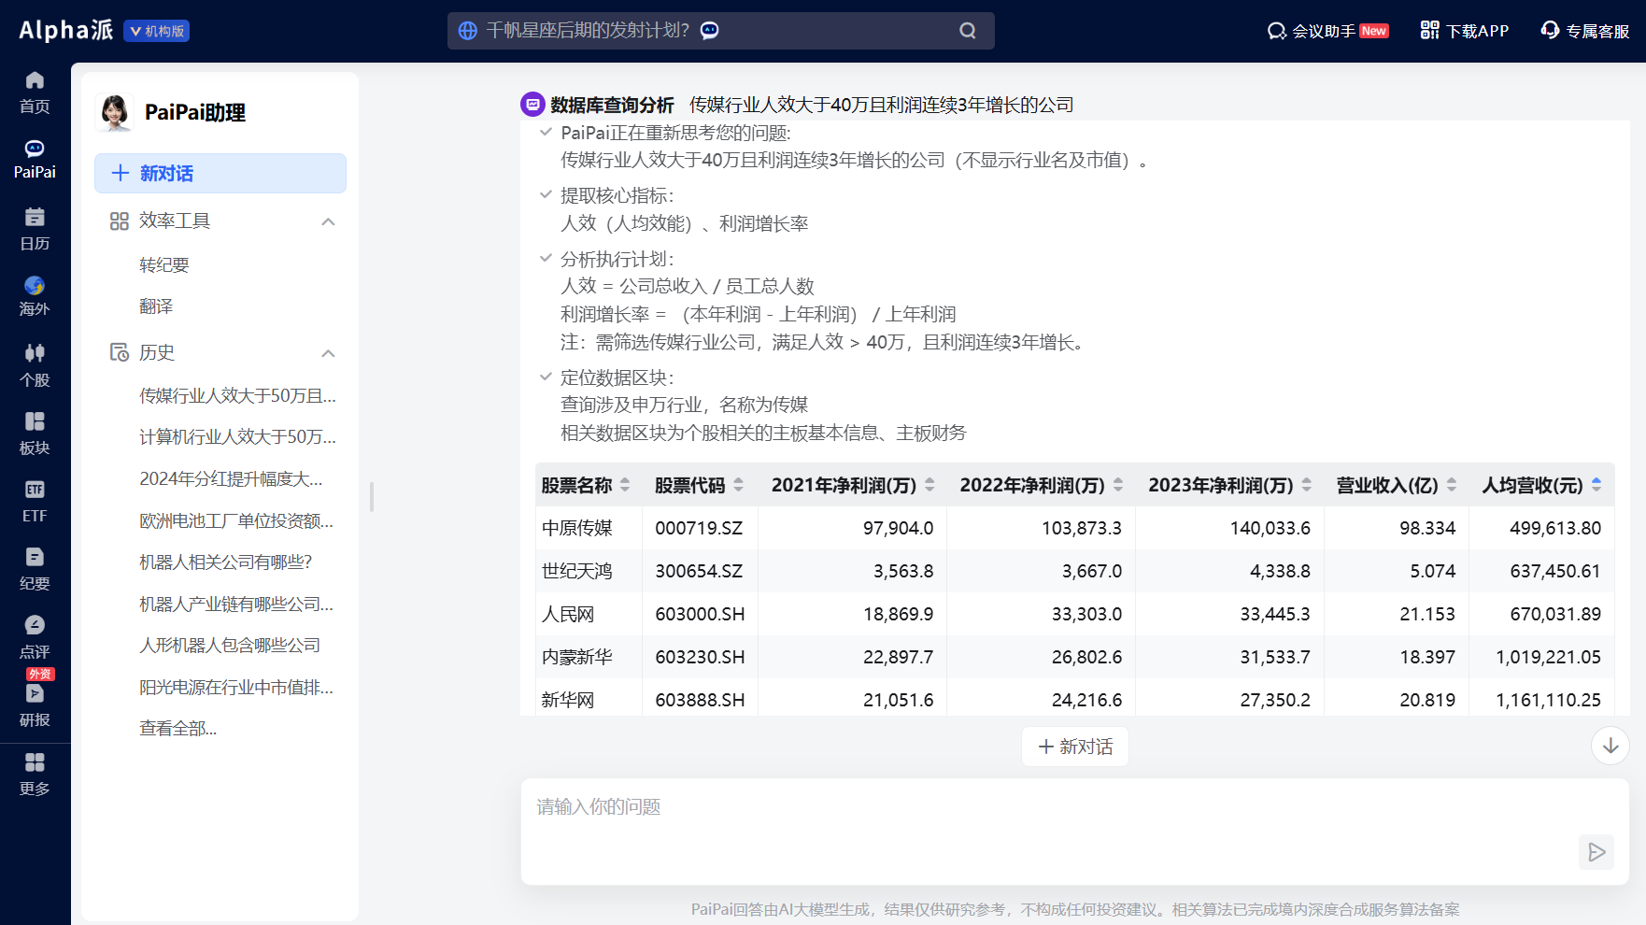Click the send message arrow icon
The image size is (1646, 925).
pyautogui.click(x=1596, y=851)
